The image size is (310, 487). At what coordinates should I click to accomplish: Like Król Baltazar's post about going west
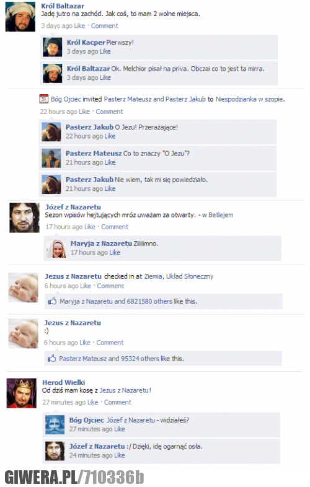tap(79, 26)
